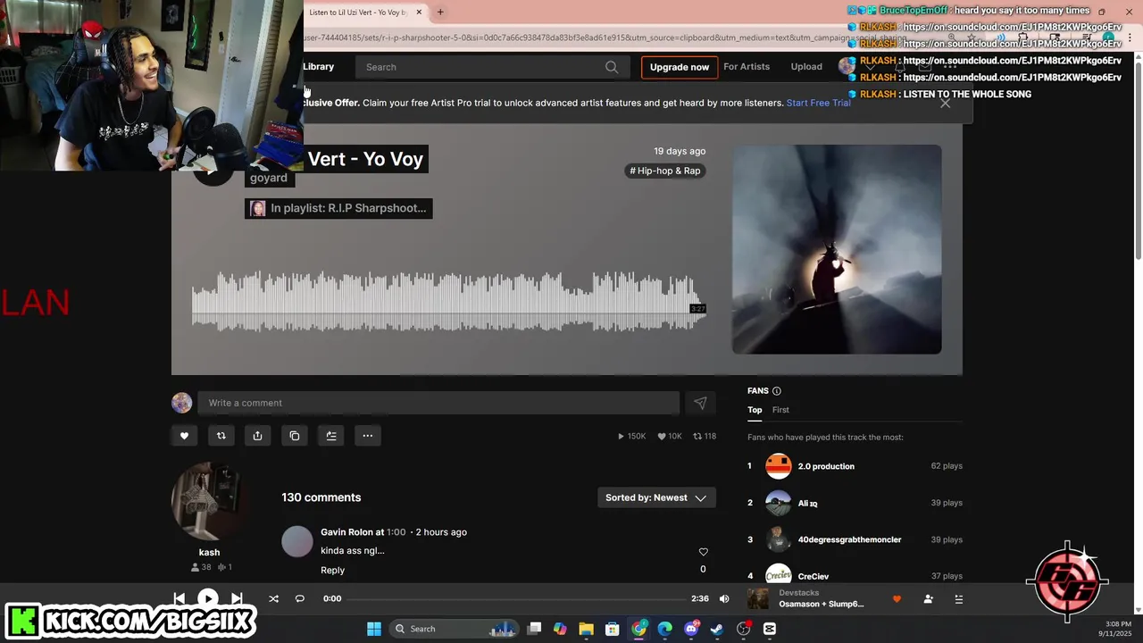Open Discord from the taskbar
The image size is (1143, 643).
point(690,629)
